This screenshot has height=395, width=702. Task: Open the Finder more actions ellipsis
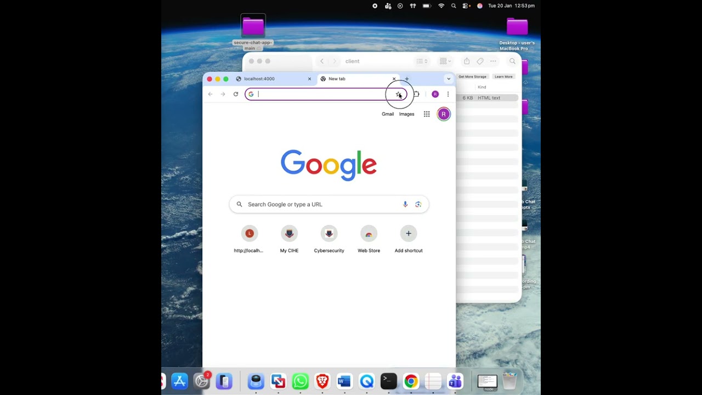(x=493, y=61)
